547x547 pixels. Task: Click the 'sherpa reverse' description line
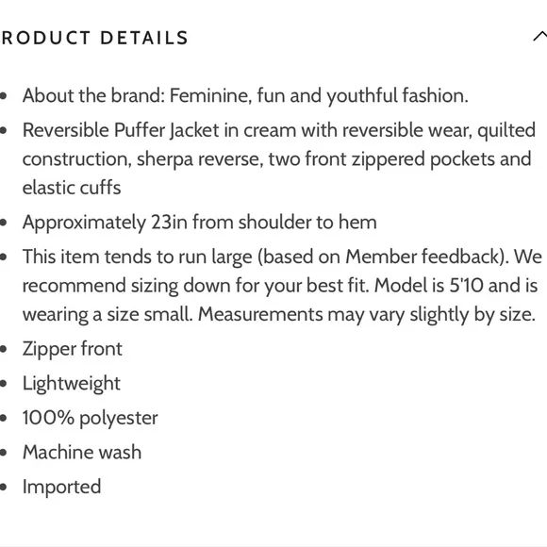click(x=276, y=159)
